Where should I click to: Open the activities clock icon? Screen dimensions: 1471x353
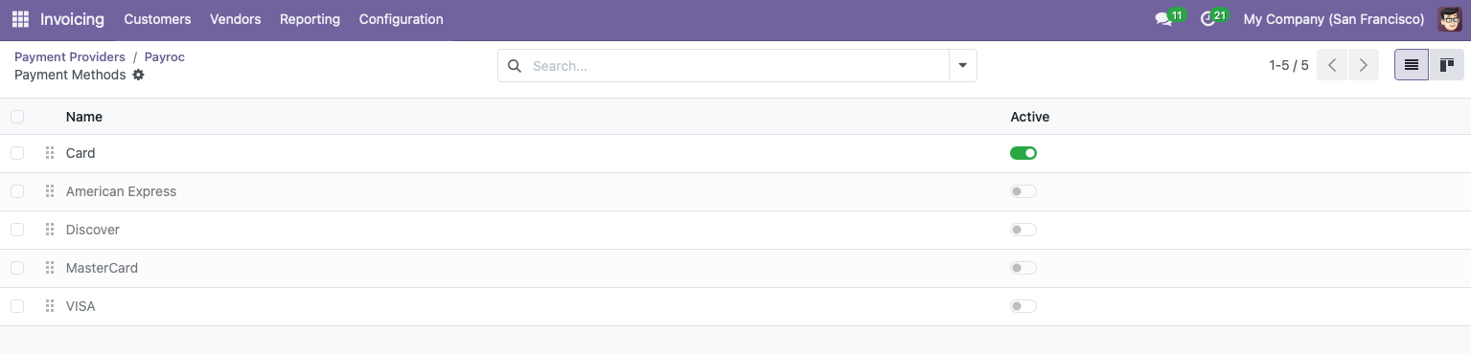(1207, 20)
